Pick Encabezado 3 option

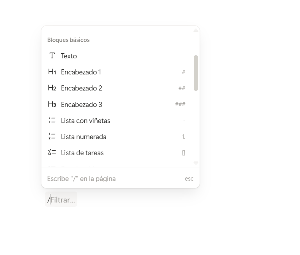point(81,105)
